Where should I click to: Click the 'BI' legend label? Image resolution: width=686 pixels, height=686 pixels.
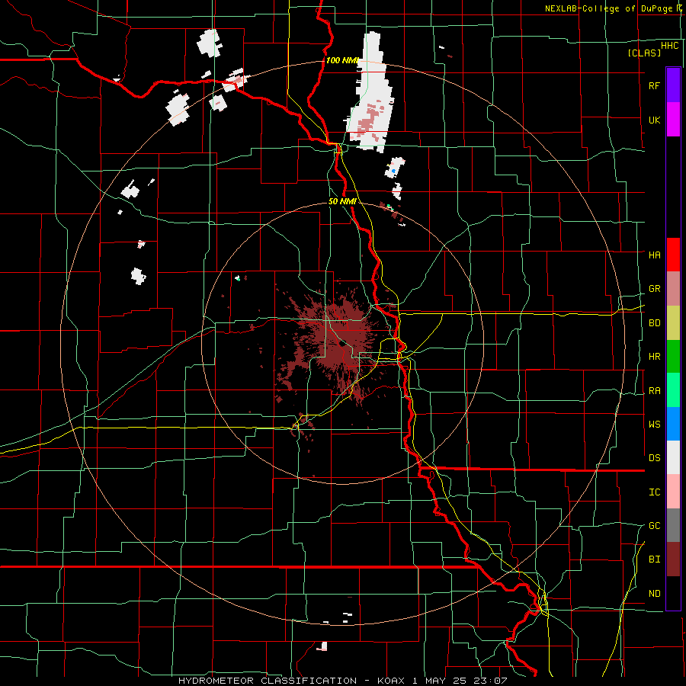coord(654,559)
